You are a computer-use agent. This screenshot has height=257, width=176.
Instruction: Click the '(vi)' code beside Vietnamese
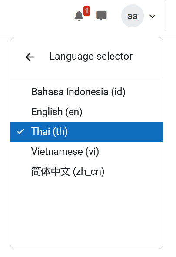(x=92, y=152)
